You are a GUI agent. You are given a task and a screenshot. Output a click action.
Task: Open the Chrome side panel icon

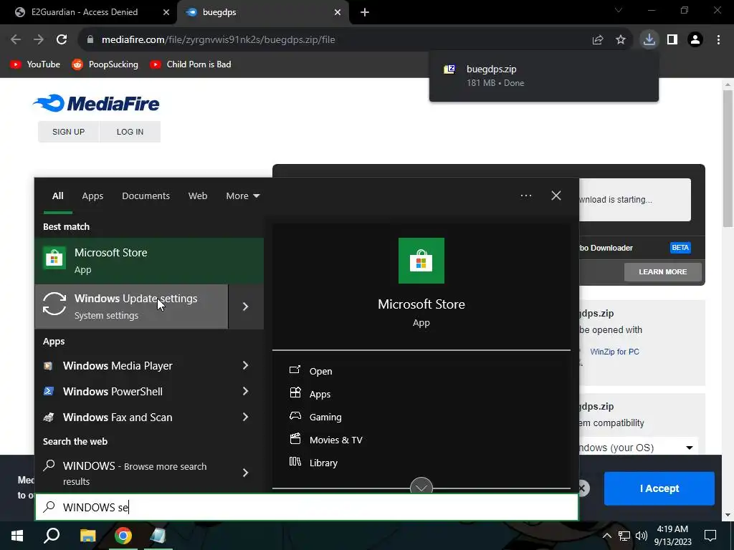[x=672, y=39]
